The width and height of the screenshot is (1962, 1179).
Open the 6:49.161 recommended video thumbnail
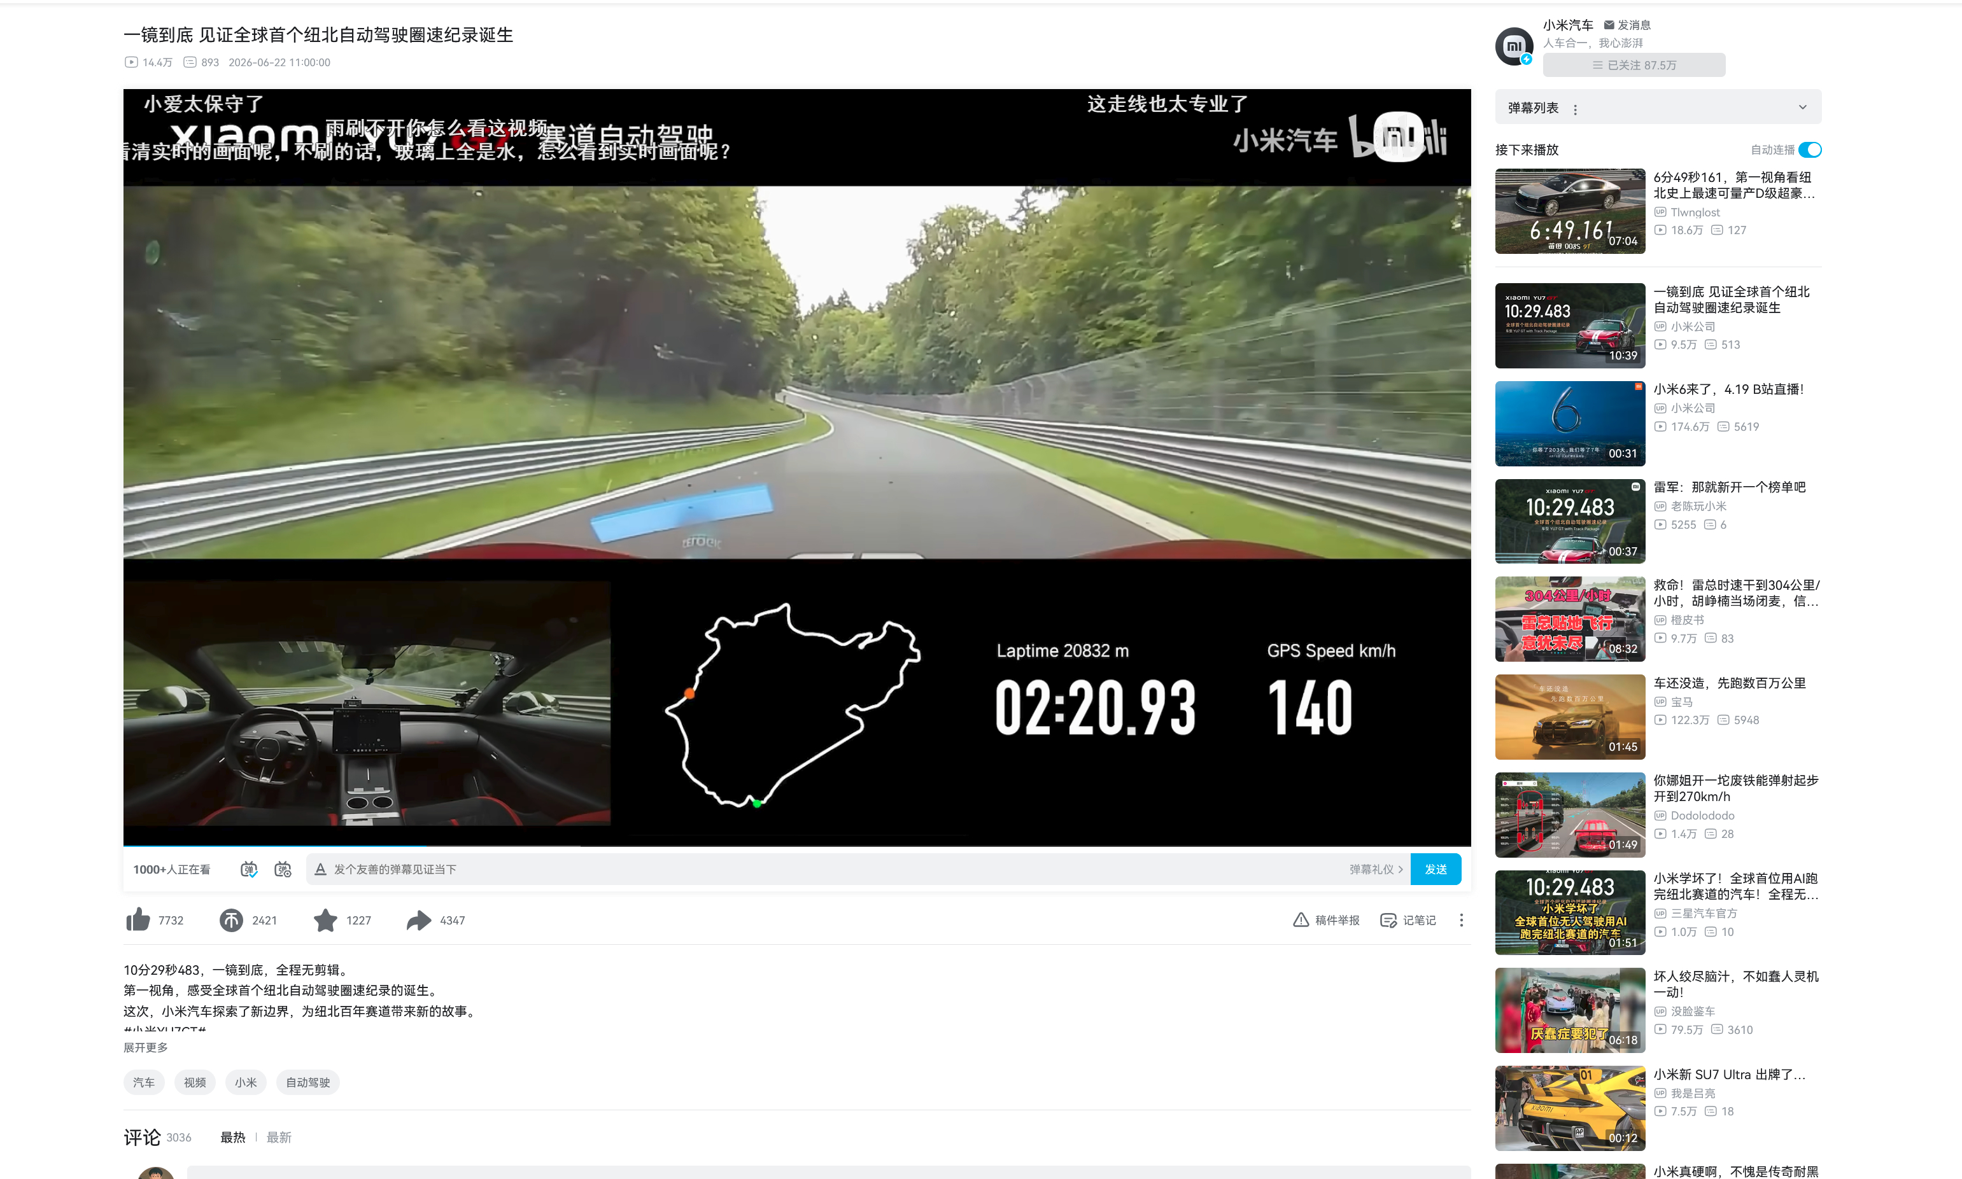1569,211
